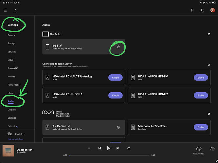Screen dimensions: 218x163
Task: Open Backups settings section
Action: pos(12,118)
